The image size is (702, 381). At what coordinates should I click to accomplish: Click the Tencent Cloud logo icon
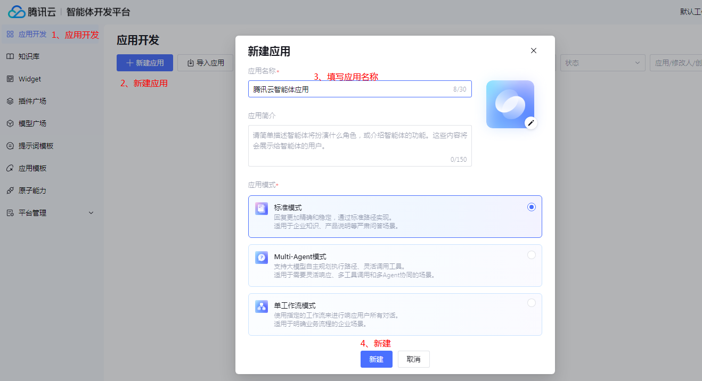pyautogui.click(x=17, y=12)
